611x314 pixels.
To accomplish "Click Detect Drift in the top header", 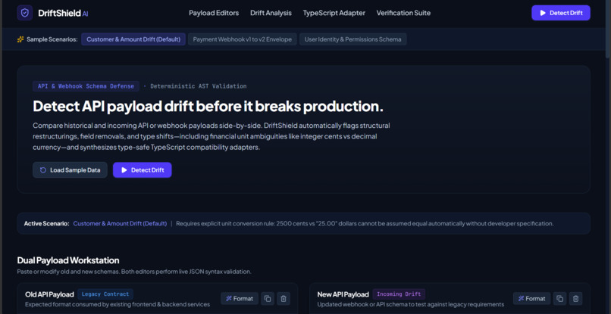I will (x=561, y=13).
